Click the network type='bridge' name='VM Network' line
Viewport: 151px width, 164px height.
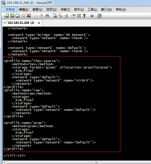pos(49,35)
